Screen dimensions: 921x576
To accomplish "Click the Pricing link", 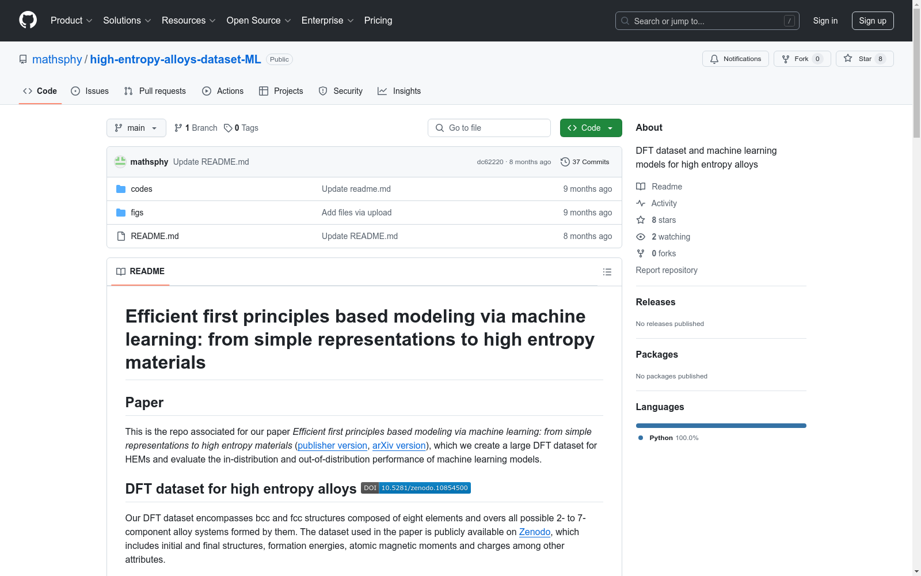I will 378,20.
